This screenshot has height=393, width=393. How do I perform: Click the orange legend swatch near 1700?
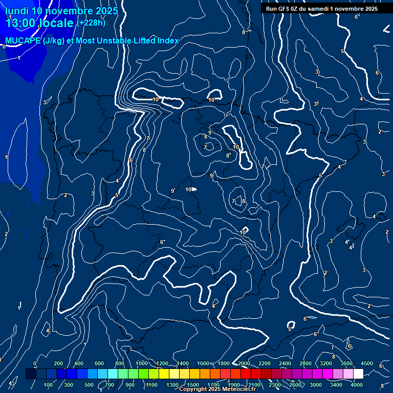point(215,374)
